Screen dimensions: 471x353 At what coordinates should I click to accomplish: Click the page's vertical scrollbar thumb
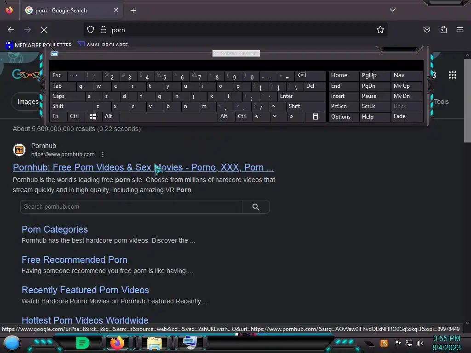click(467, 101)
